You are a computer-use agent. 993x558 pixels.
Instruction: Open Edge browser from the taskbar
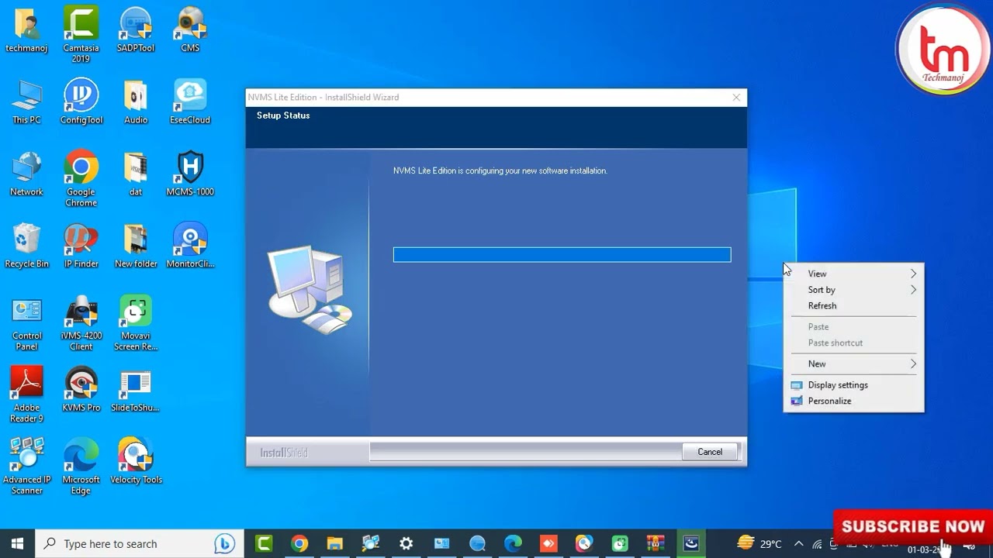point(513,543)
